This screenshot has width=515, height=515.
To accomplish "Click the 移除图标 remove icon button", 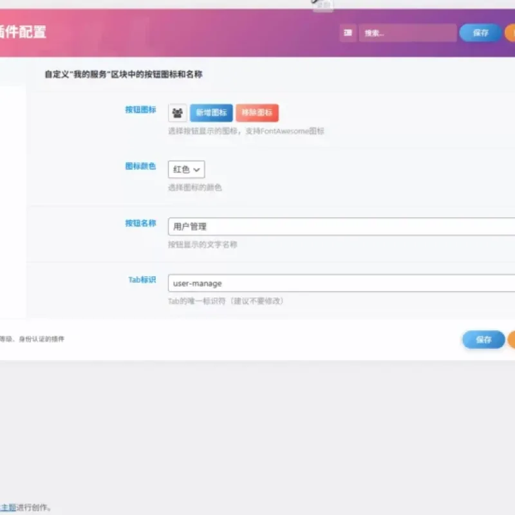I will pyautogui.click(x=257, y=113).
